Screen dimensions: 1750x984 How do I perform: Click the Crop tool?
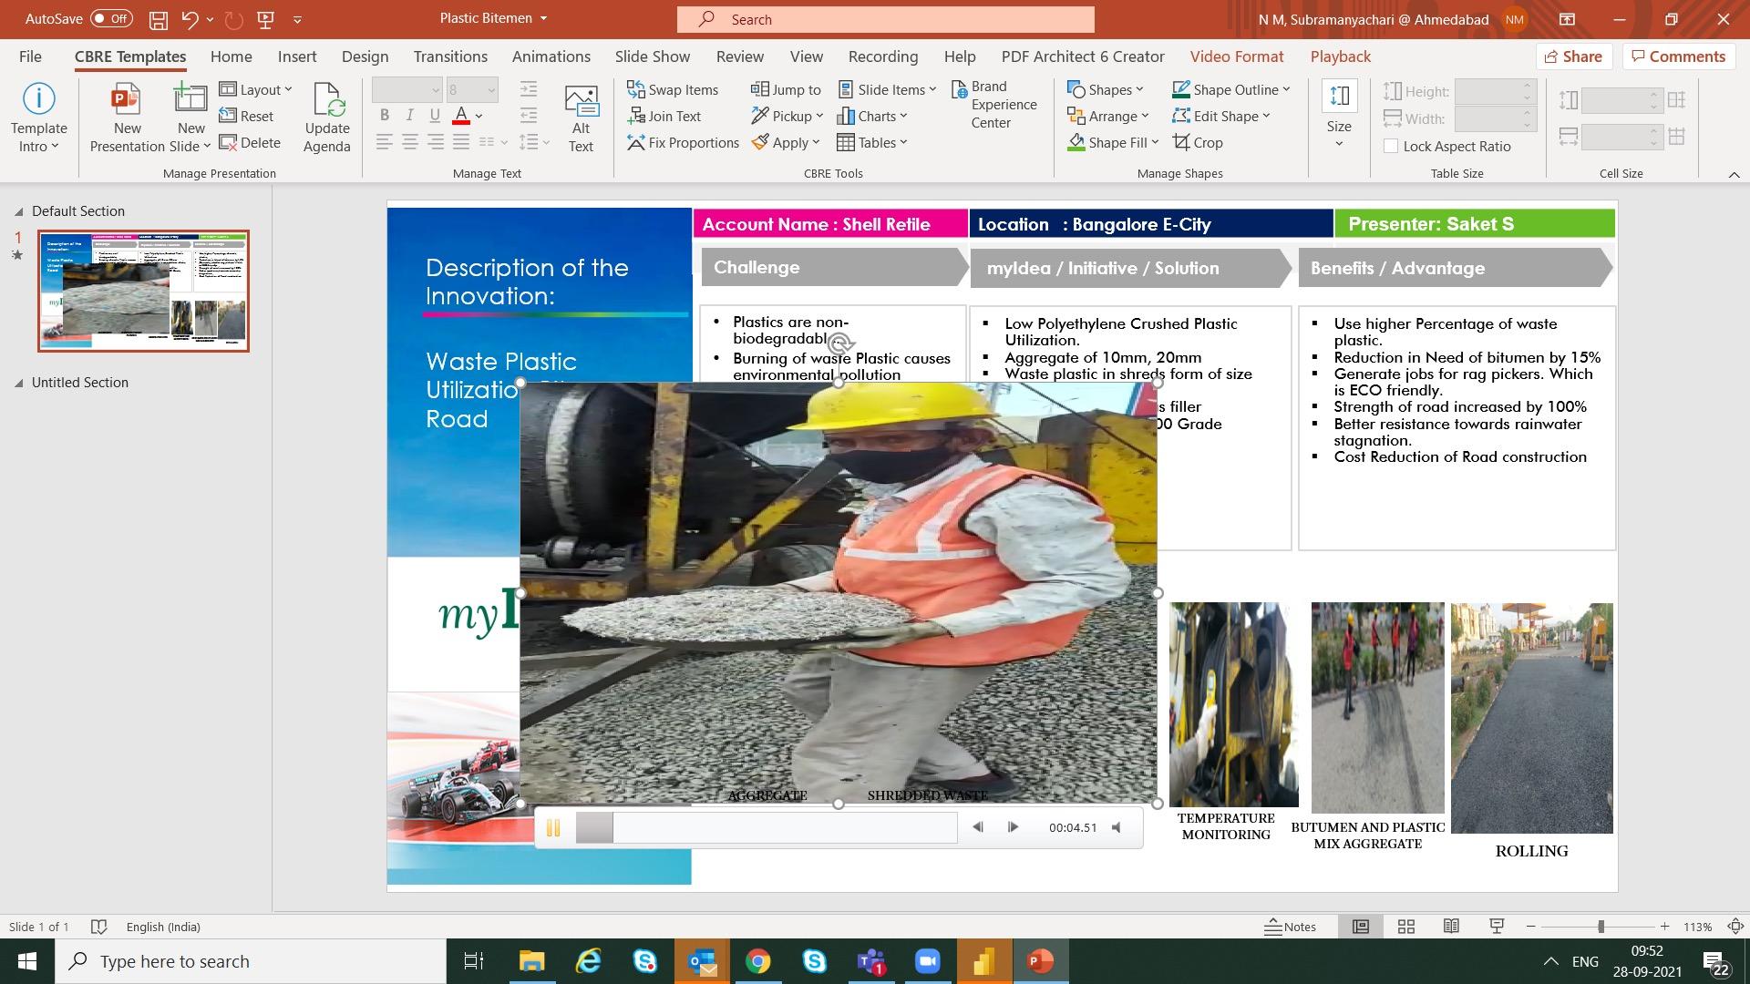(x=1198, y=142)
